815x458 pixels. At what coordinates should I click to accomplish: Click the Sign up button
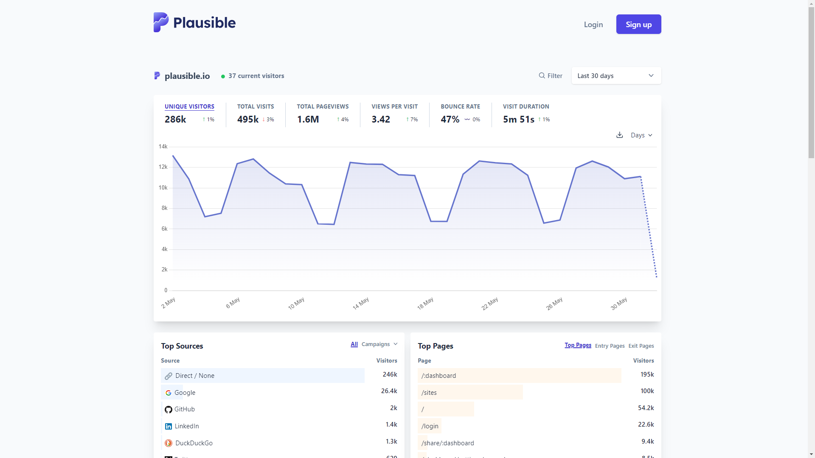[638, 24]
